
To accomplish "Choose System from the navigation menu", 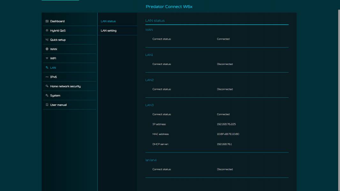I will click(x=55, y=95).
